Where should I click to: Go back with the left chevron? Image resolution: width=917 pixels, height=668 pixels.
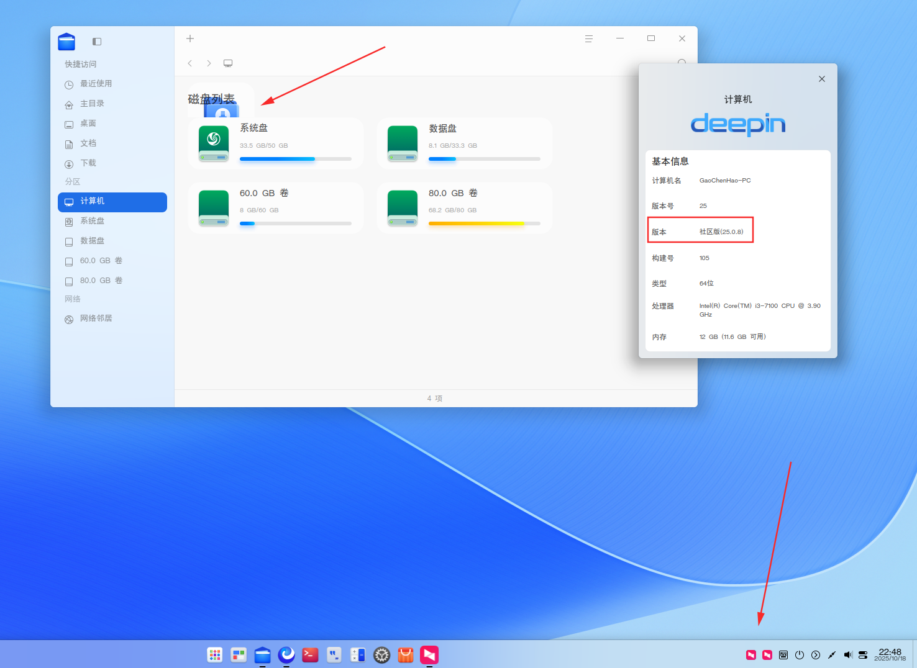coord(190,63)
